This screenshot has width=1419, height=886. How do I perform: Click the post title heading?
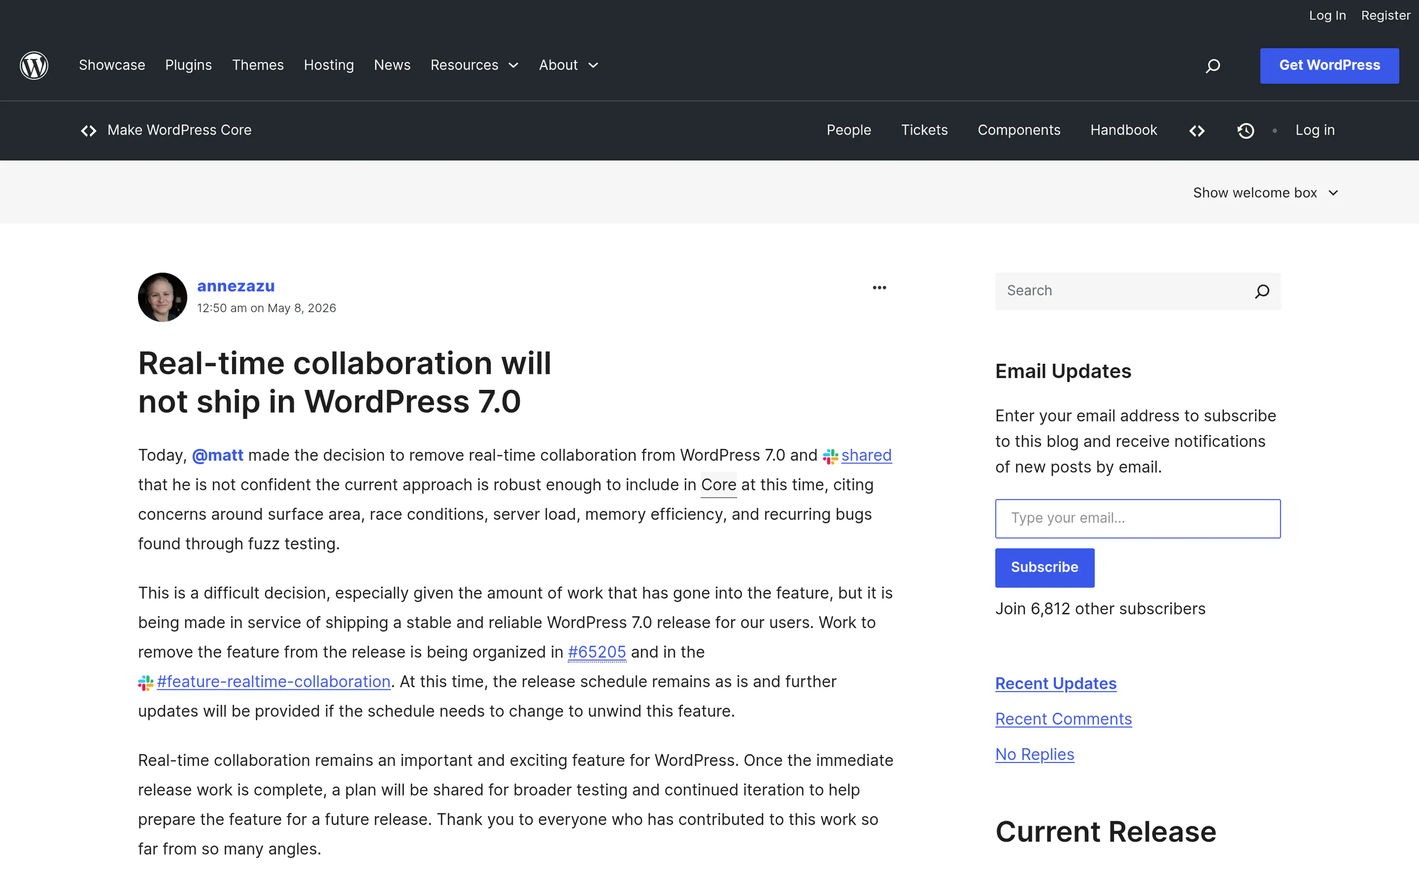345,382
